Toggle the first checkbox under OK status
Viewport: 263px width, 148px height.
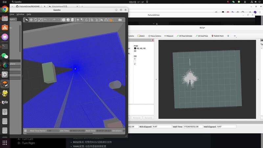(x=135, y=59)
